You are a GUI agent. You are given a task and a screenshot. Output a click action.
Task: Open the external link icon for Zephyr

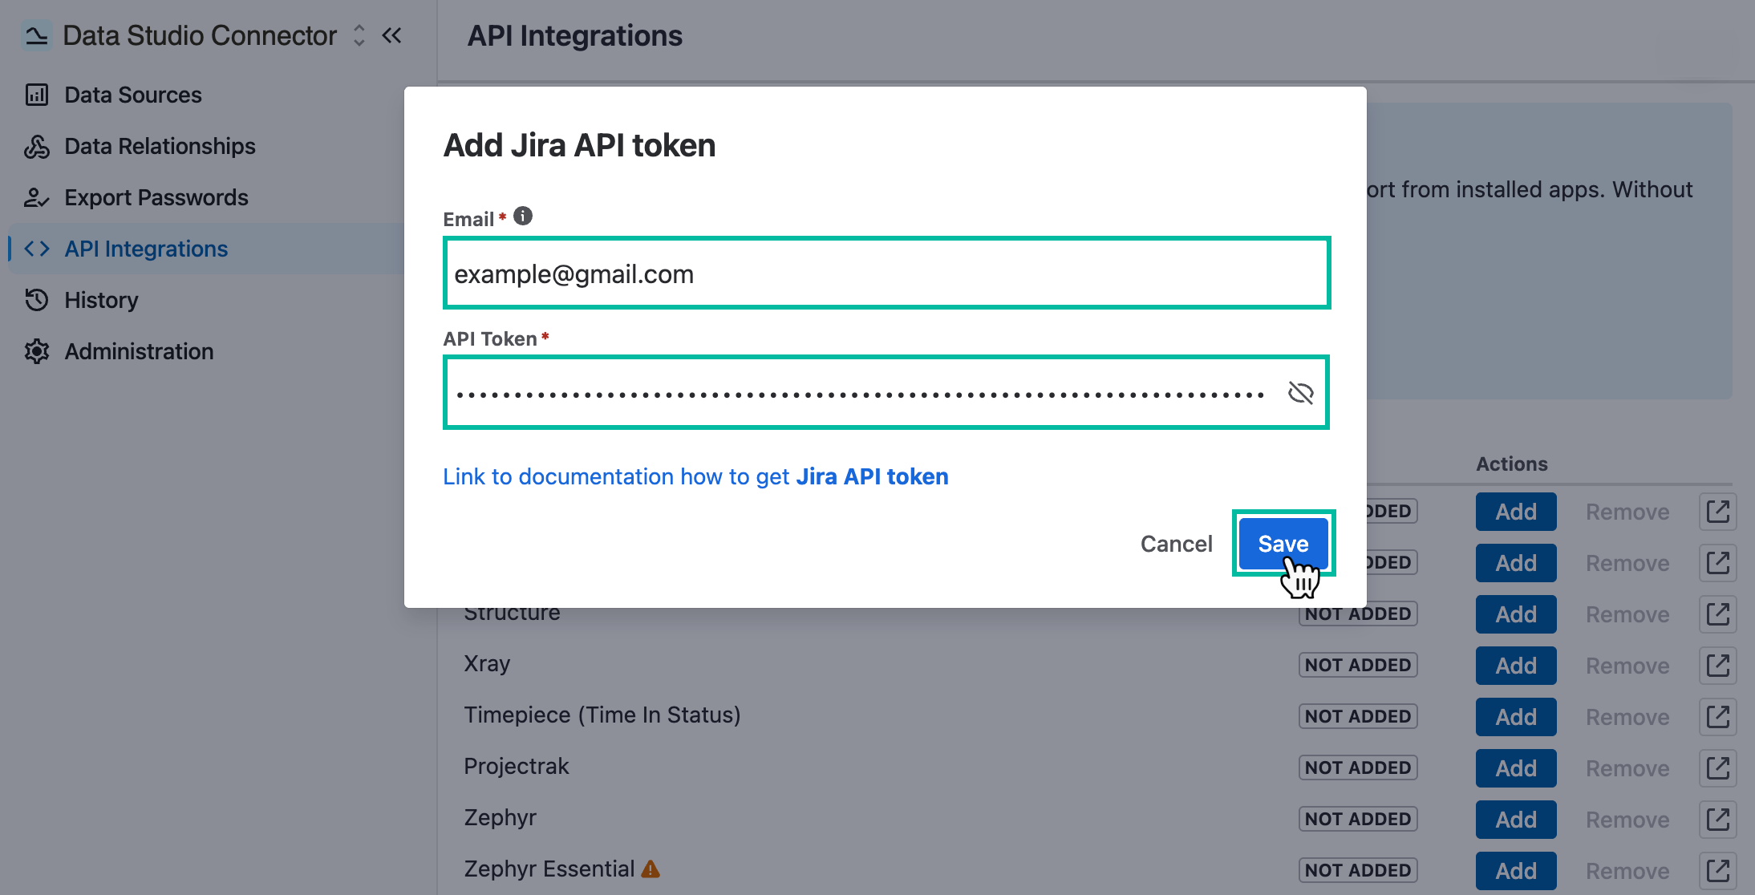point(1718,820)
